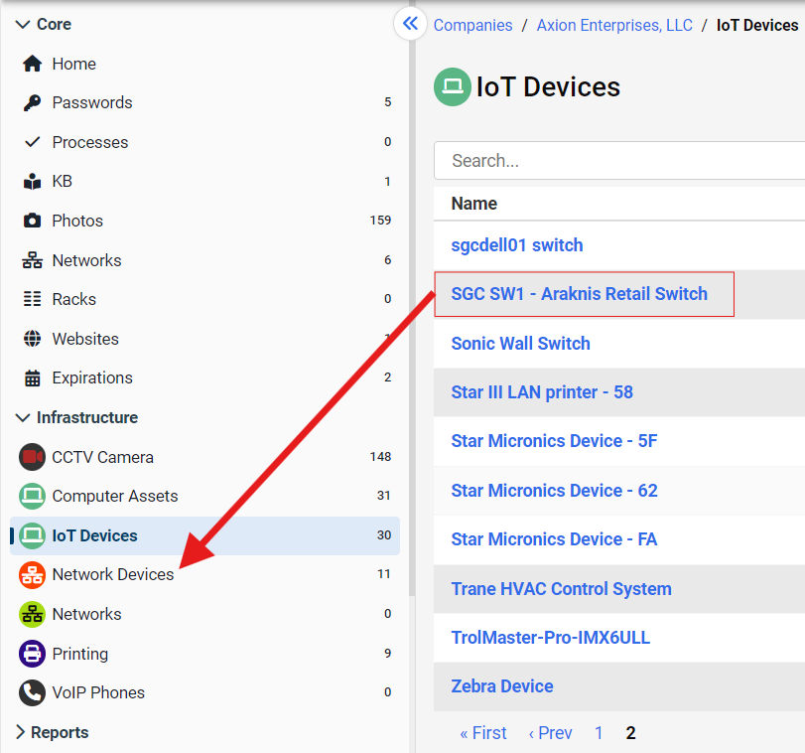Click the IoT Devices search field
Viewport: 805px width, 753px height.
pos(615,160)
